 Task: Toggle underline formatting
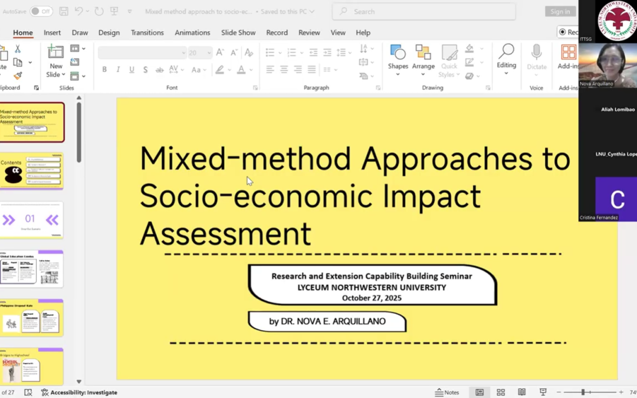pos(132,70)
